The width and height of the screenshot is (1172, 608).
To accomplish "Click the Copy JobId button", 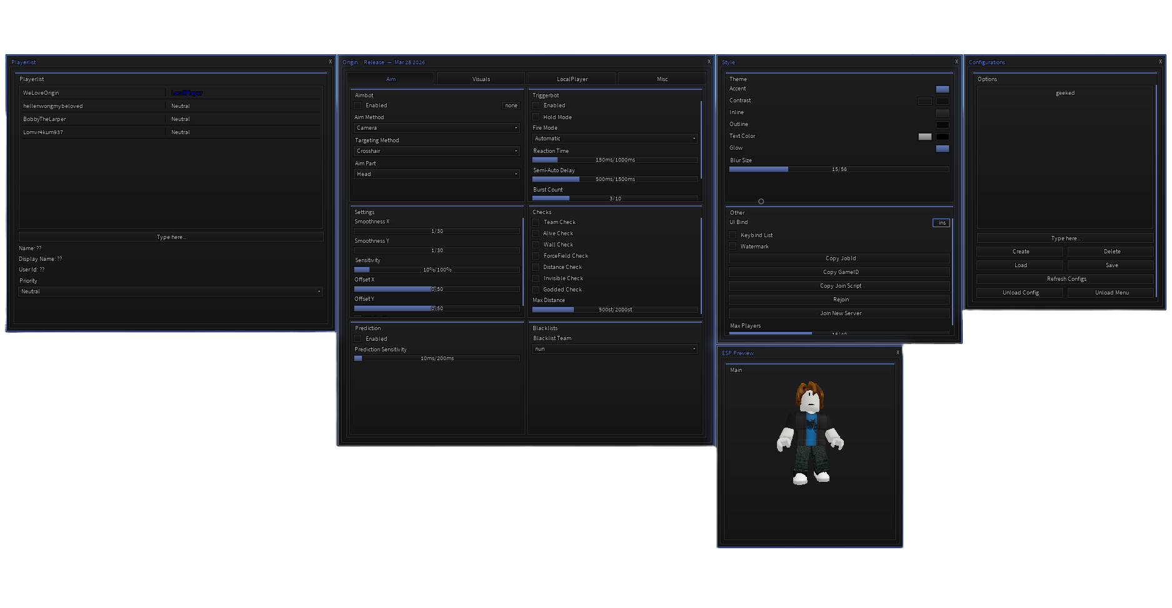I will click(x=839, y=258).
